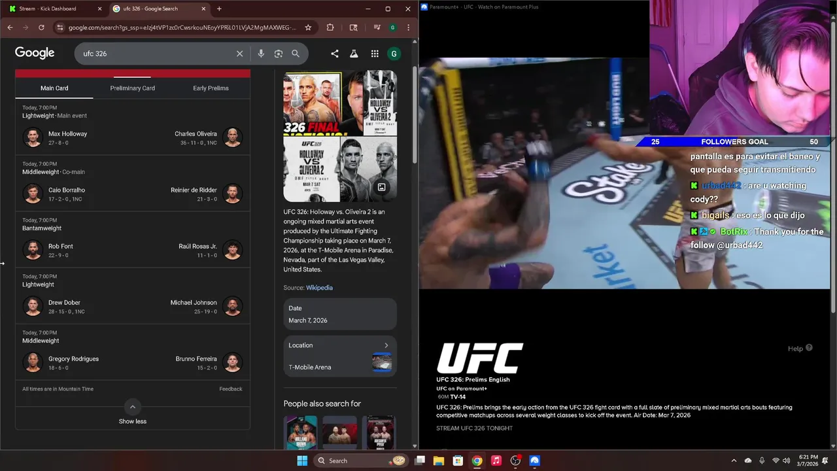Click the Google results page scrollbar
This screenshot has height=471, width=837.
click(x=415, y=114)
